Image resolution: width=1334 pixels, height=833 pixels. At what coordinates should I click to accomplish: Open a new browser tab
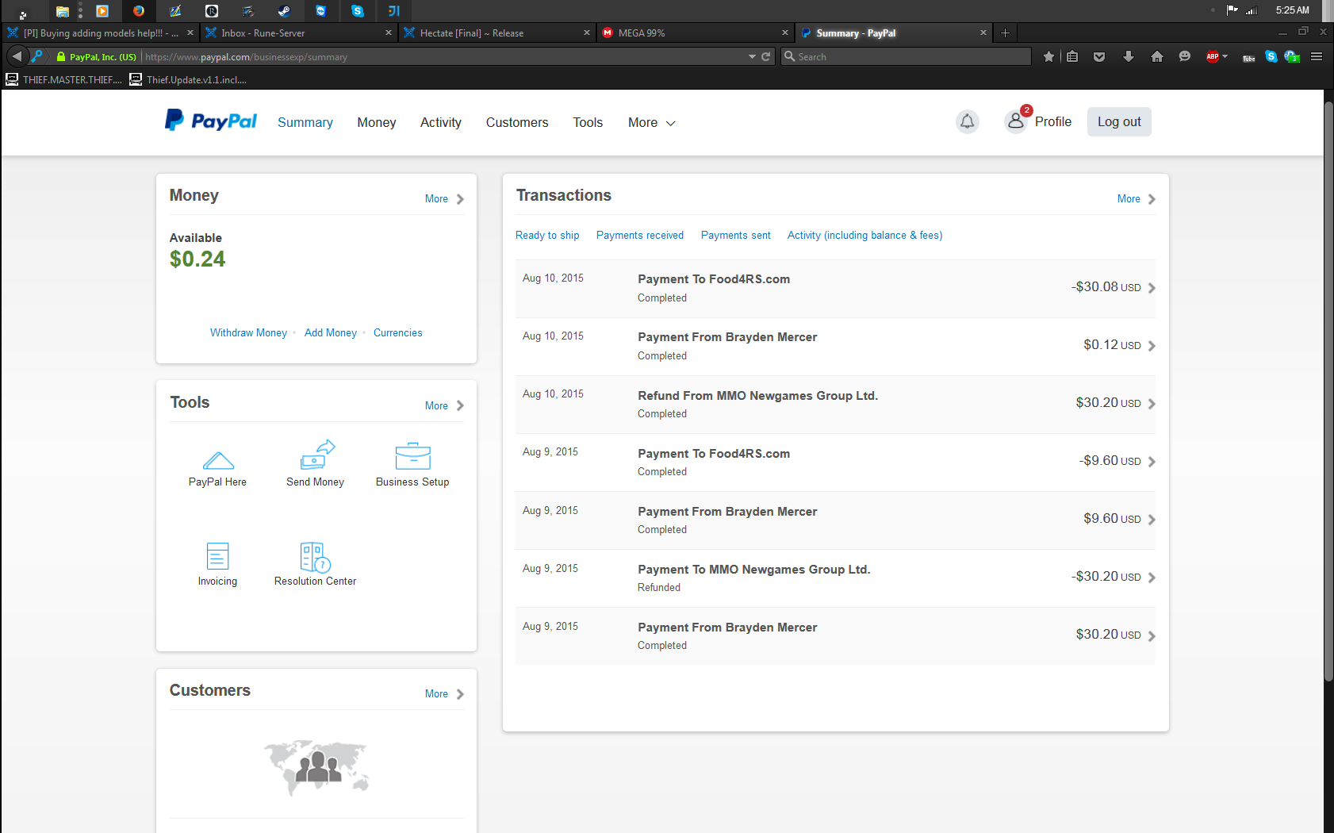pyautogui.click(x=1005, y=33)
